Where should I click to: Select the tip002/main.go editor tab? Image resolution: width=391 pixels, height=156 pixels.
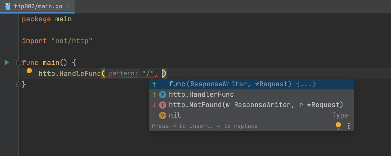pos(38,6)
